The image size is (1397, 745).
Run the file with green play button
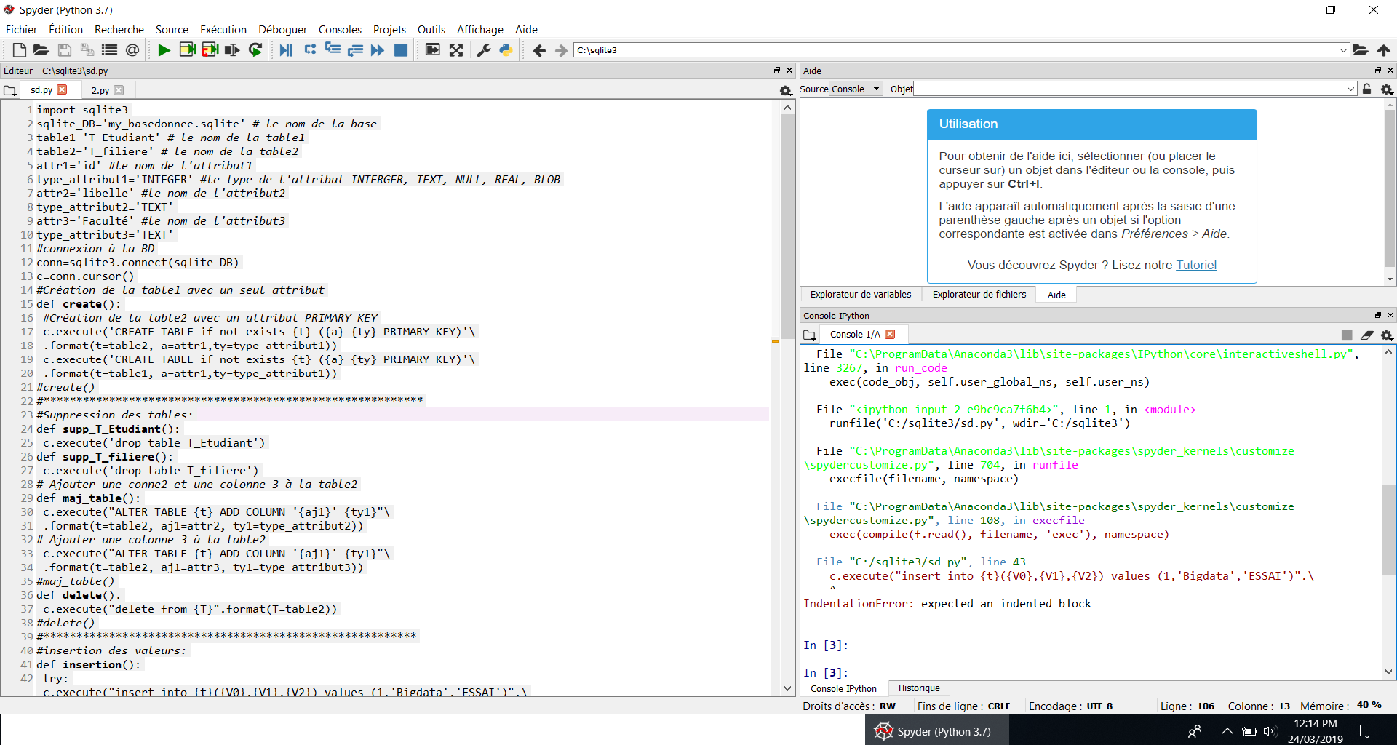pos(164,50)
